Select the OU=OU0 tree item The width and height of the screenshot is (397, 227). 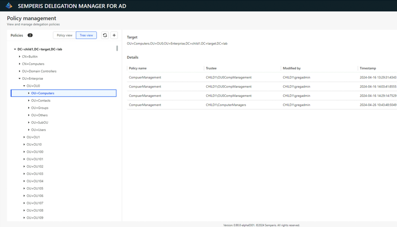[x=33, y=86]
